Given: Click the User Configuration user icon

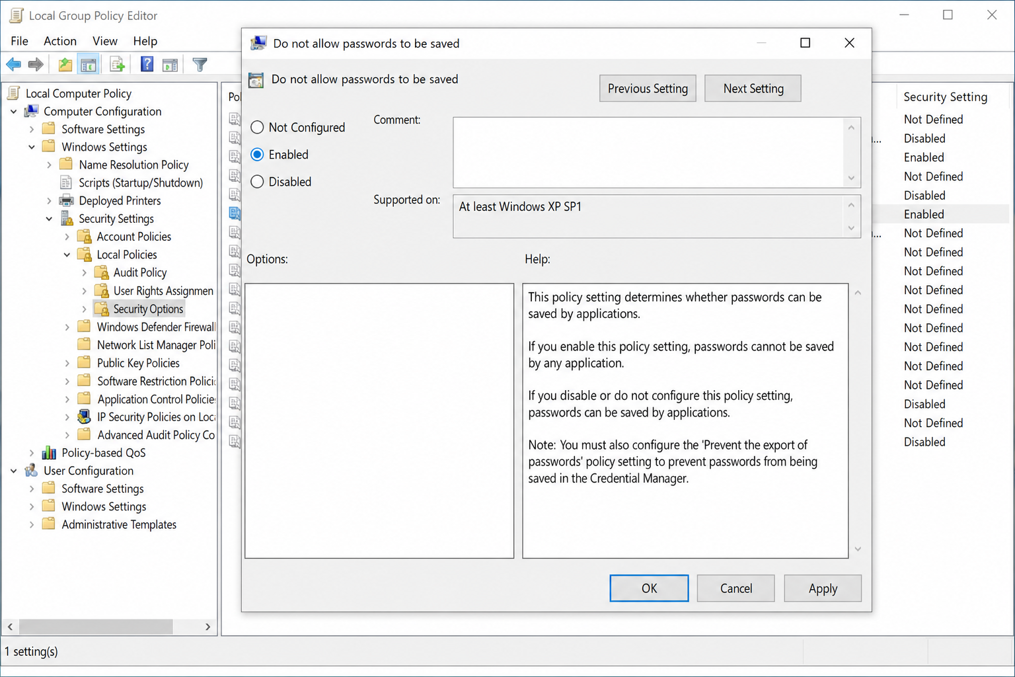Looking at the screenshot, I should click(31, 471).
